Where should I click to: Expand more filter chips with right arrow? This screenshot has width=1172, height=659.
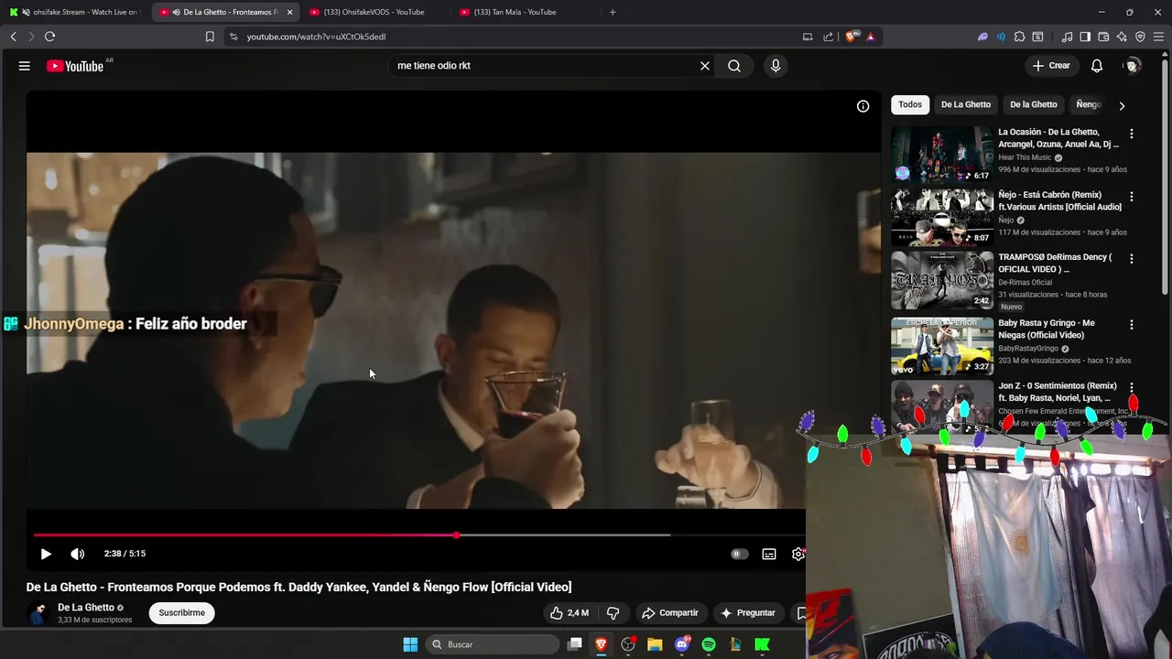[1122, 105]
